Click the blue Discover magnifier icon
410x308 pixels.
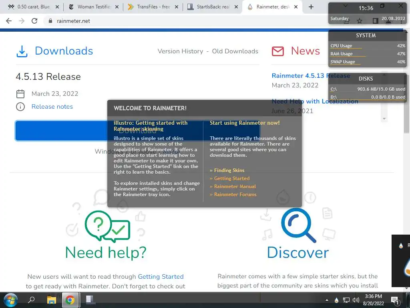[x=299, y=225]
